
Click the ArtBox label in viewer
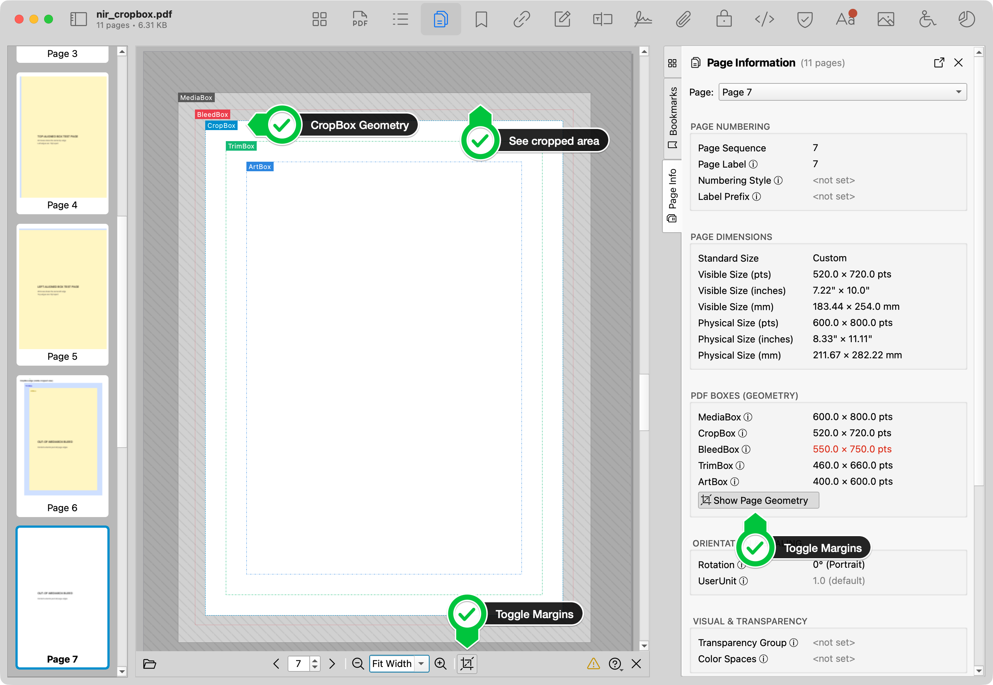pos(260,166)
